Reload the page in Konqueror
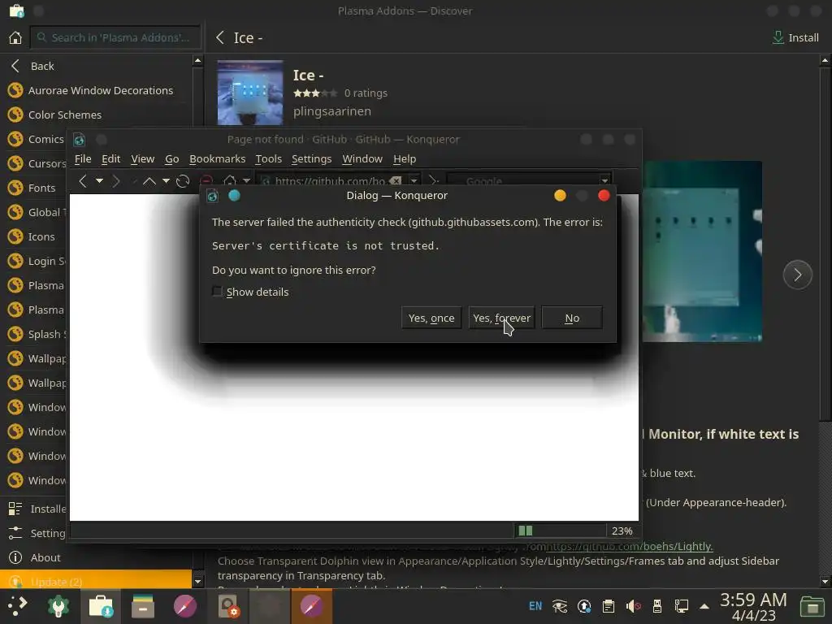This screenshot has width=832, height=624. click(183, 181)
